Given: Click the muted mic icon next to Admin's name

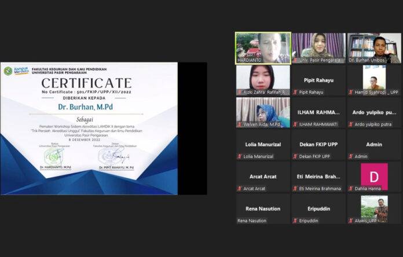Looking at the screenshot, I should 351,156.
